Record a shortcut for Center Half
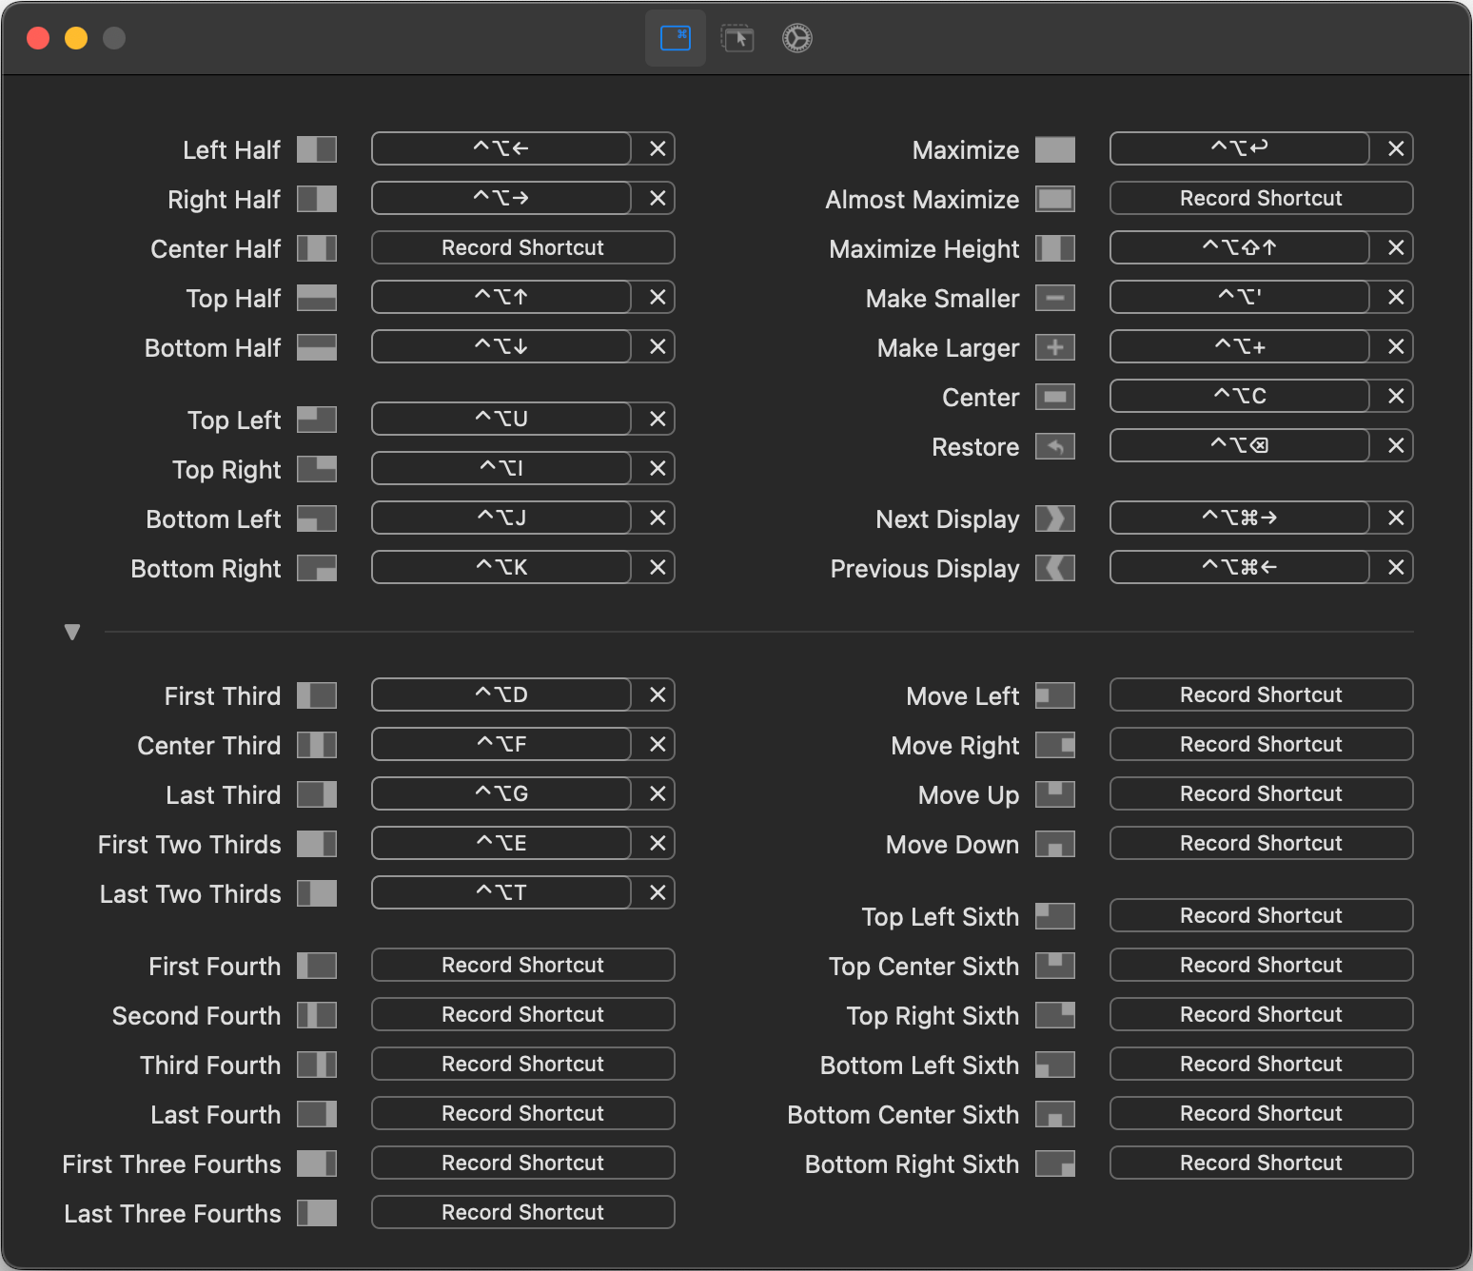The image size is (1473, 1271). pos(523,247)
